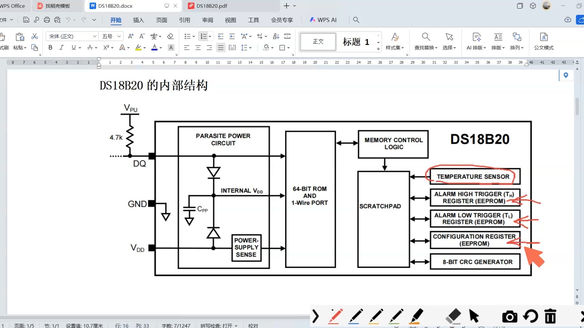Switch to the 插入 ribbon tab
This screenshot has height=328, width=584.
tap(138, 20)
